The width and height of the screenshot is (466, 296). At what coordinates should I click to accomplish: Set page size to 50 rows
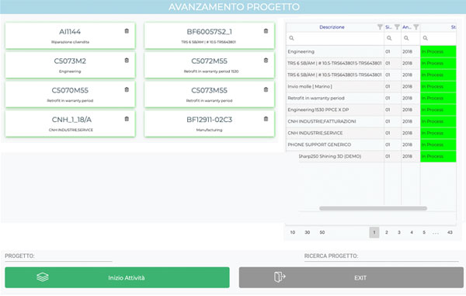pos(322,232)
